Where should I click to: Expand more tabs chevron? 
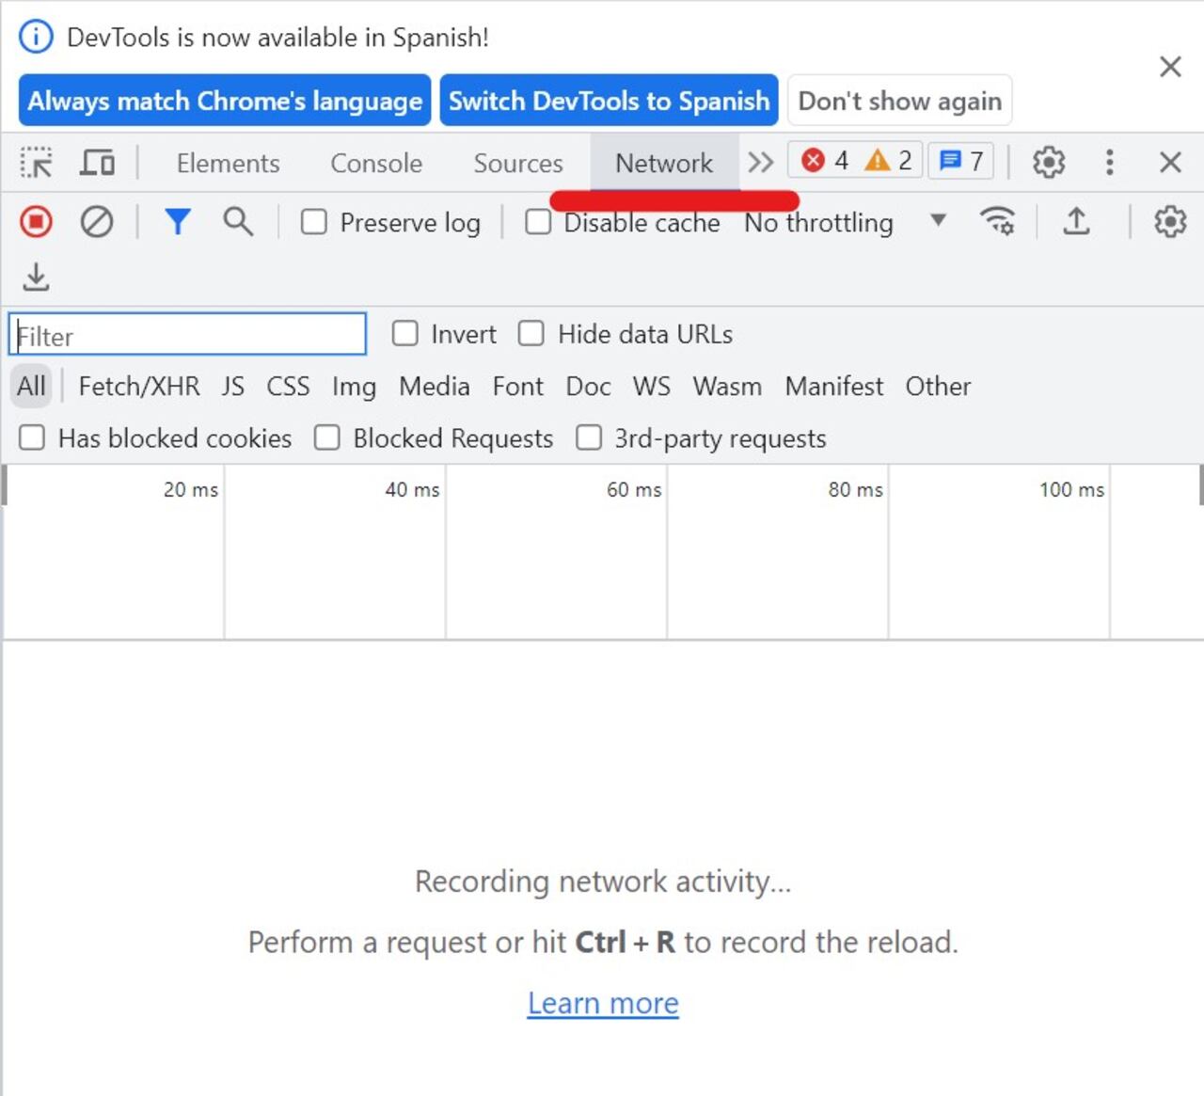pyautogui.click(x=760, y=163)
